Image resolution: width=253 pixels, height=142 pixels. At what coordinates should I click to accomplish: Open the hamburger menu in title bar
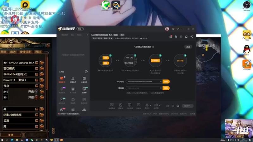point(182,29)
